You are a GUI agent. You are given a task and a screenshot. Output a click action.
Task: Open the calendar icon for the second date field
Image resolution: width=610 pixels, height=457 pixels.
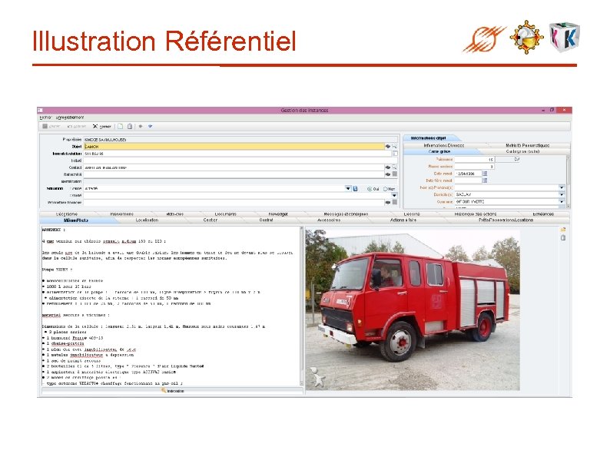pyautogui.click(x=485, y=180)
